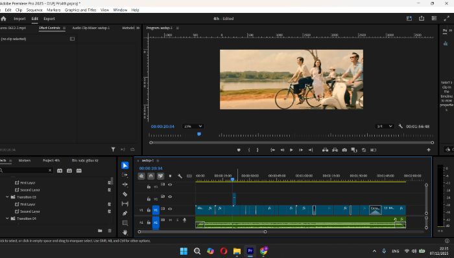Open Program monitor panel menu
Viewport: 454px width, 258px height.
pos(178,28)
